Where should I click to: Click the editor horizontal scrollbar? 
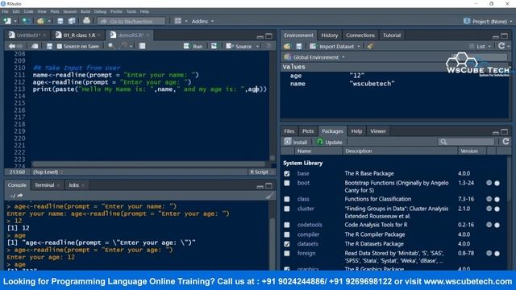pyautogui.click(x=148, y=164)
